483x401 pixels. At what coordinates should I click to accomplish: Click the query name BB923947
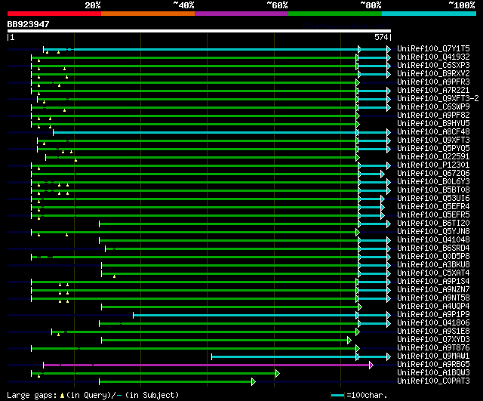[x=28, y=24]
